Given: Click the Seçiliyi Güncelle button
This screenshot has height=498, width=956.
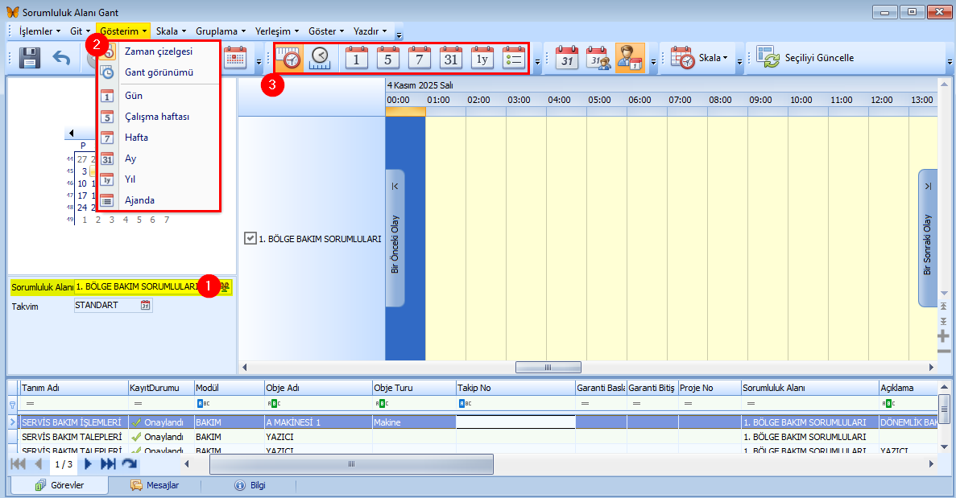Looking at the screenshot, I should 807,58.
